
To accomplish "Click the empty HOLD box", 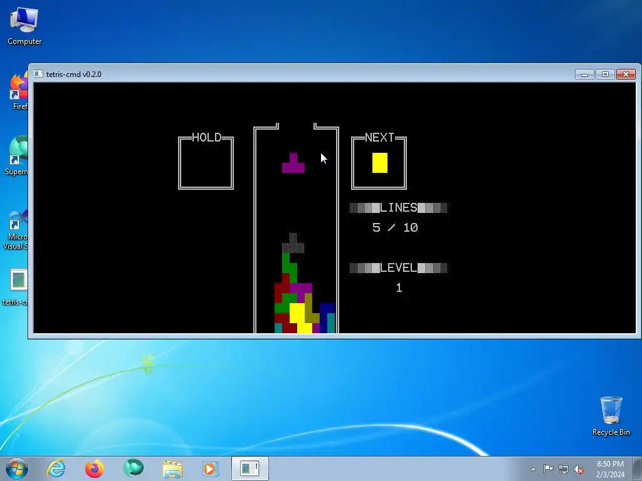I will [206, 163].
